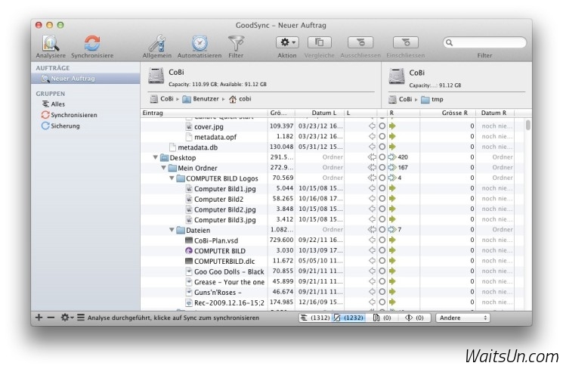Collapse the Dateien folder
This screenshot has width=563, height=369.
tap(172, 230)
